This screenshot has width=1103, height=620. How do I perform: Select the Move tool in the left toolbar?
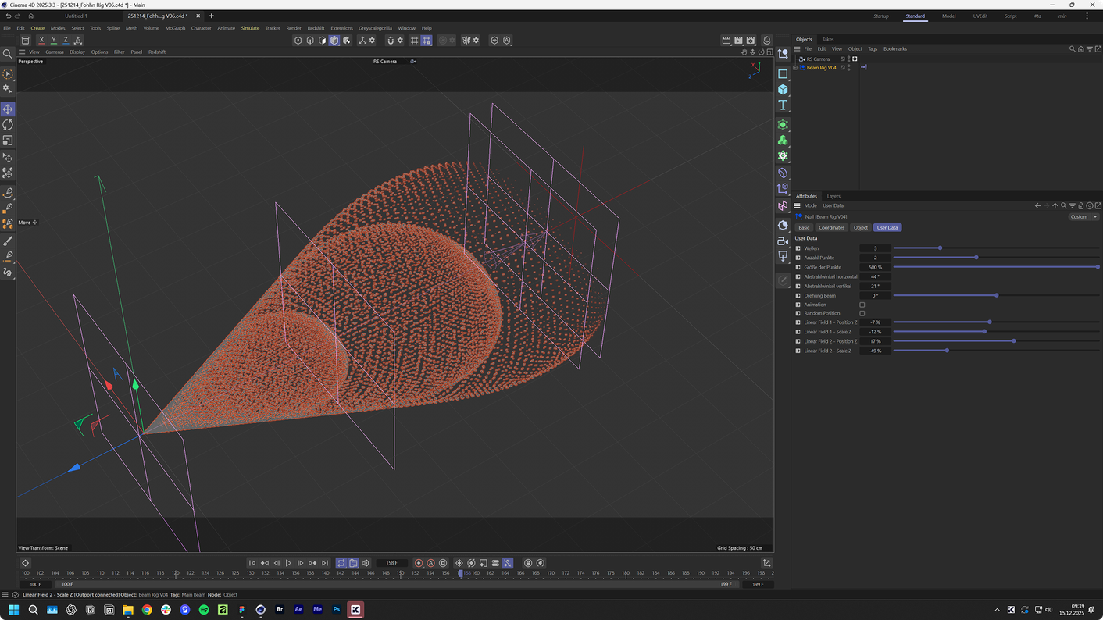(8, 109)
